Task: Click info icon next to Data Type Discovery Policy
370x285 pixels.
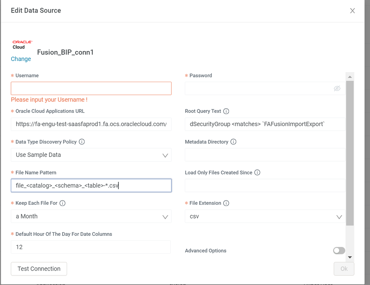Action: coord(82,142)
